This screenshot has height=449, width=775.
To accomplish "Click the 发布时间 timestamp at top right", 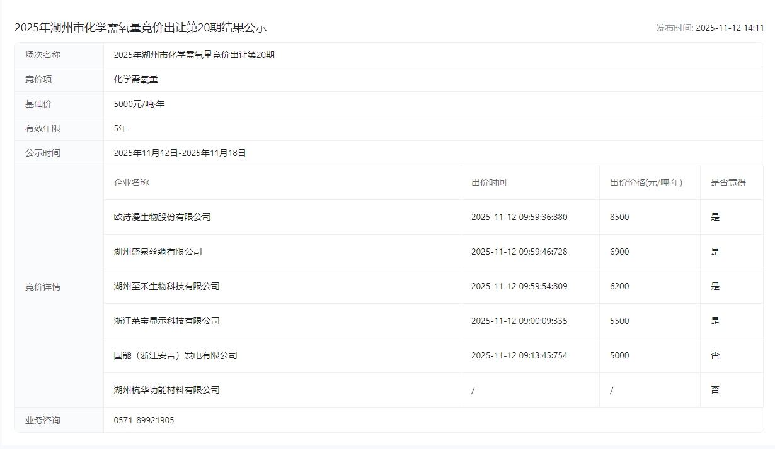I will (x=709, y=28).
